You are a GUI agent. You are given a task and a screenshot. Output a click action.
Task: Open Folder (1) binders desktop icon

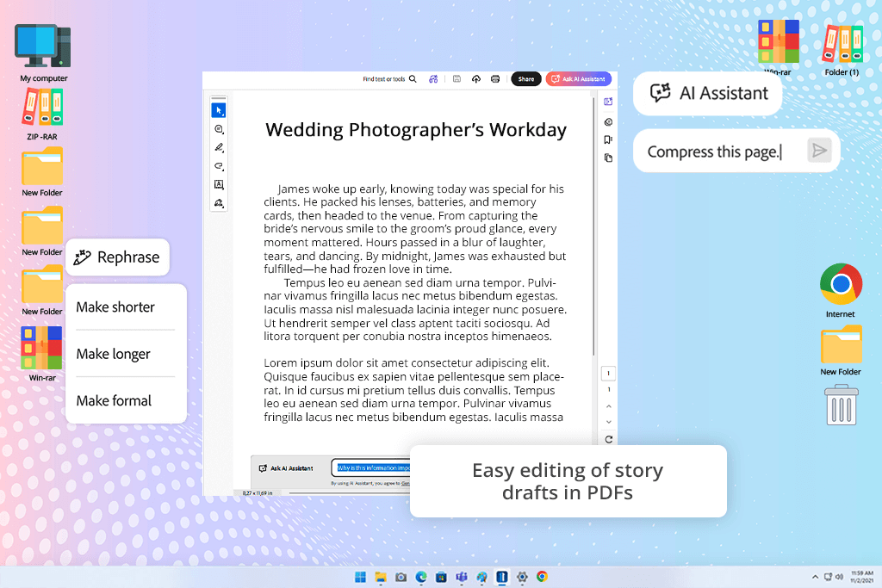[842, 49]
